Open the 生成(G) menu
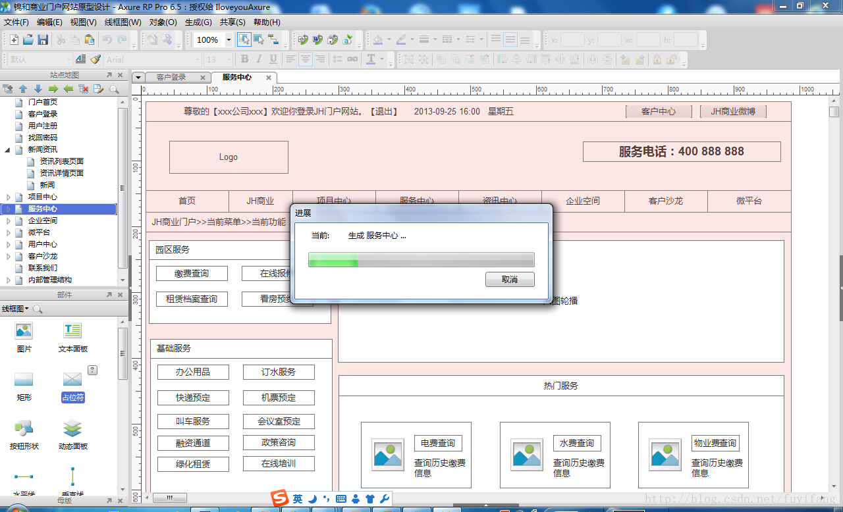Viewport: 843px width, 512px height. click(x=198, y=22)
